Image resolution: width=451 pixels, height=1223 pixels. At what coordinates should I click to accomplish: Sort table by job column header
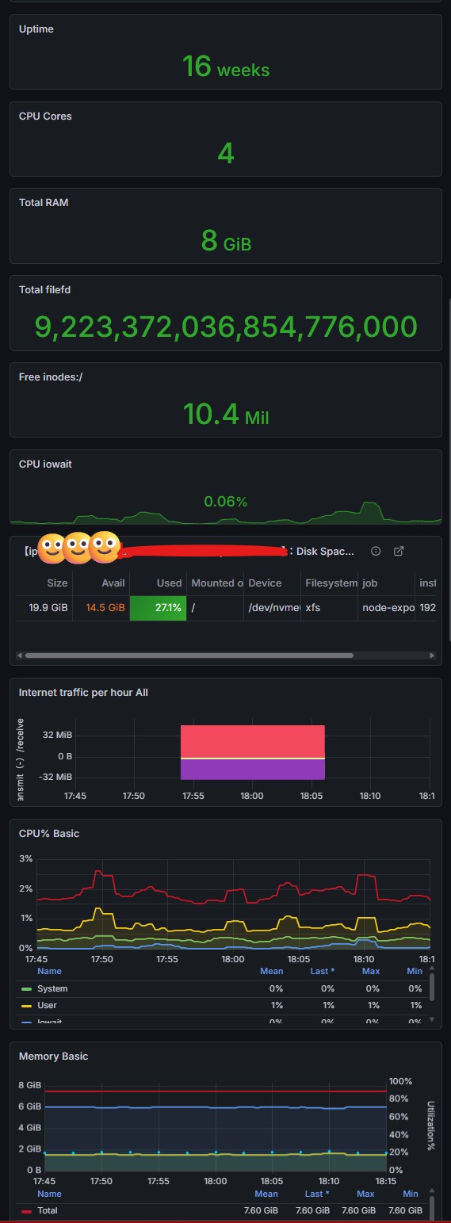tap(370, 583)
